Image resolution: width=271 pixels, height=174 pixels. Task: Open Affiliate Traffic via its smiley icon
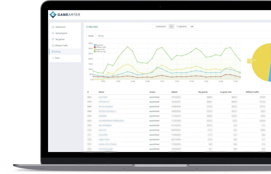point(53,46)
